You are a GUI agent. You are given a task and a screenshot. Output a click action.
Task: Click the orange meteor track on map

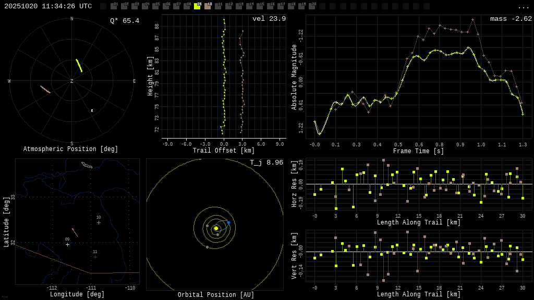(x=75, y=232)
